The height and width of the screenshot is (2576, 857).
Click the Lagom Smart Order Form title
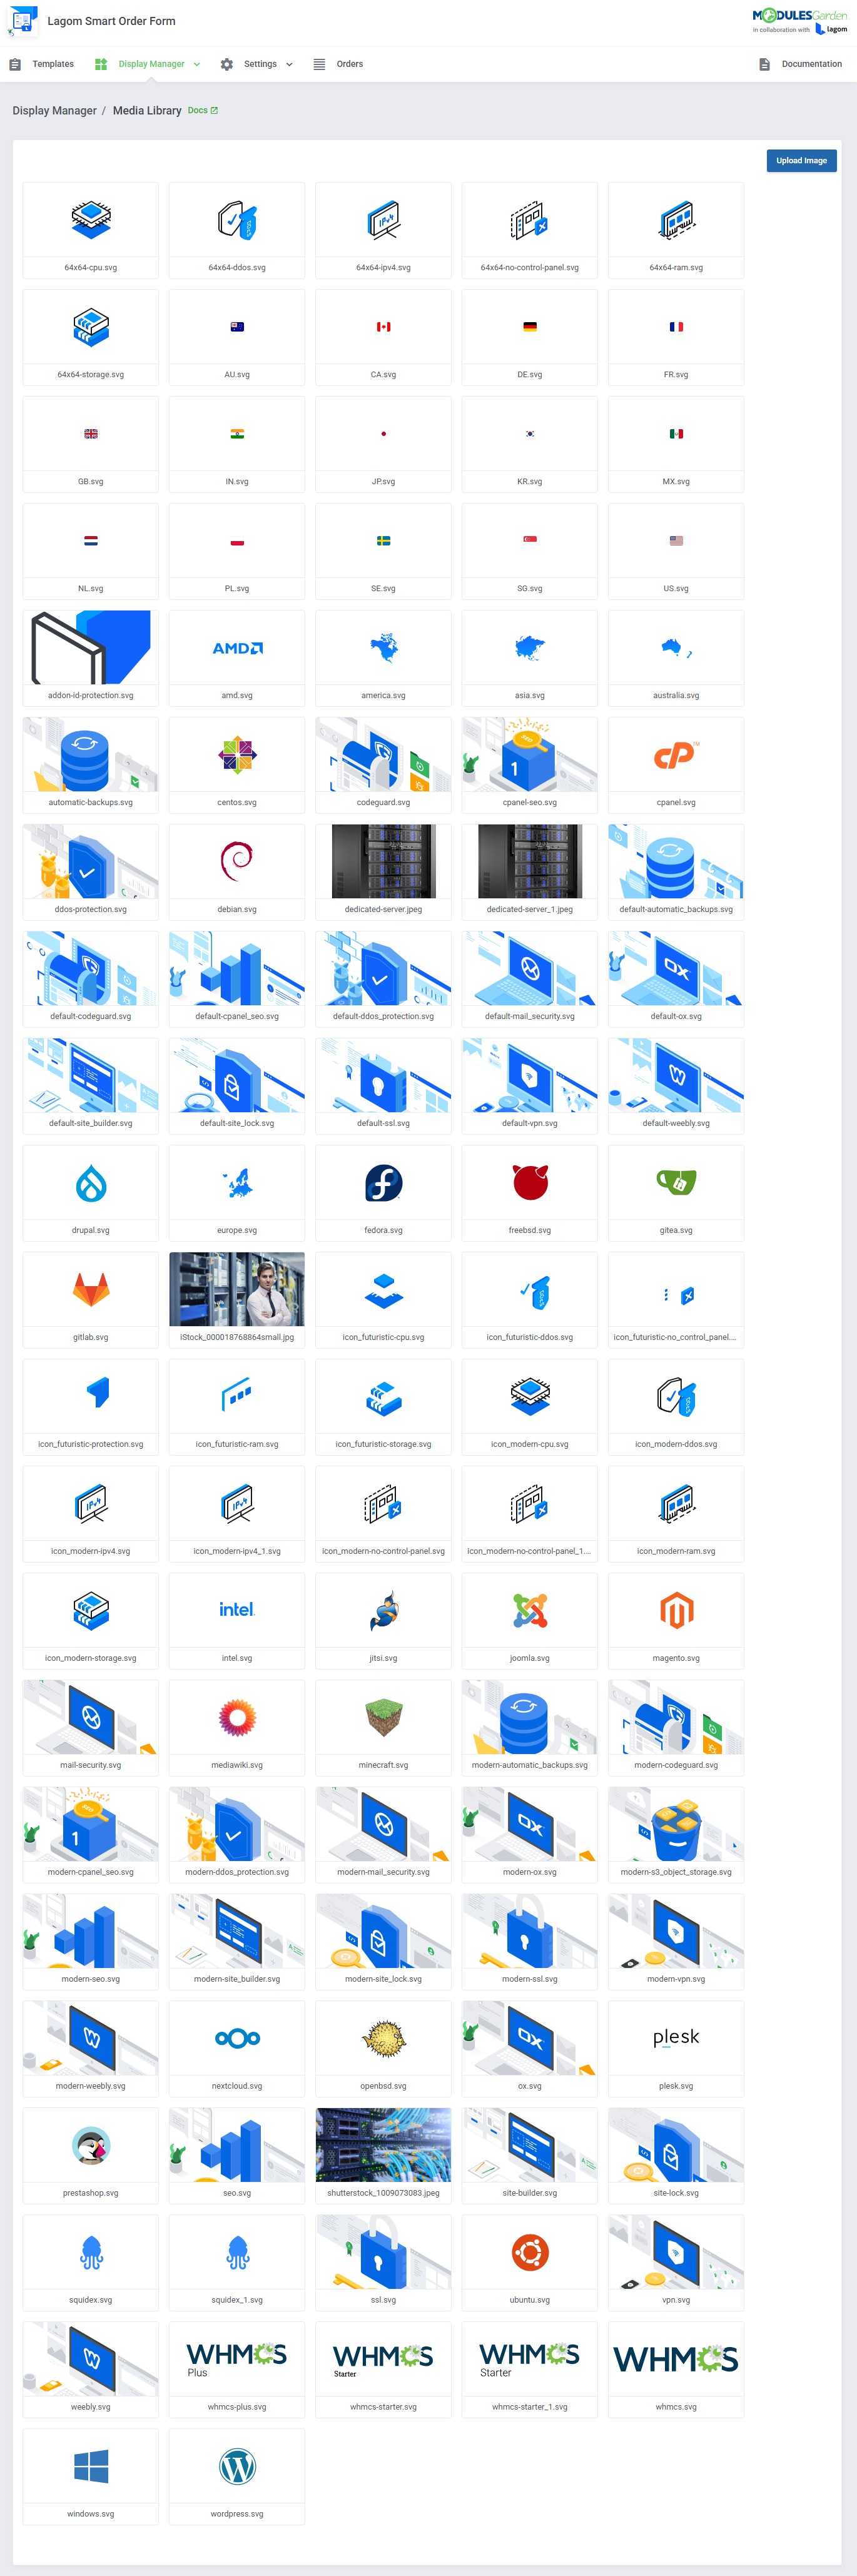[111, 21]
